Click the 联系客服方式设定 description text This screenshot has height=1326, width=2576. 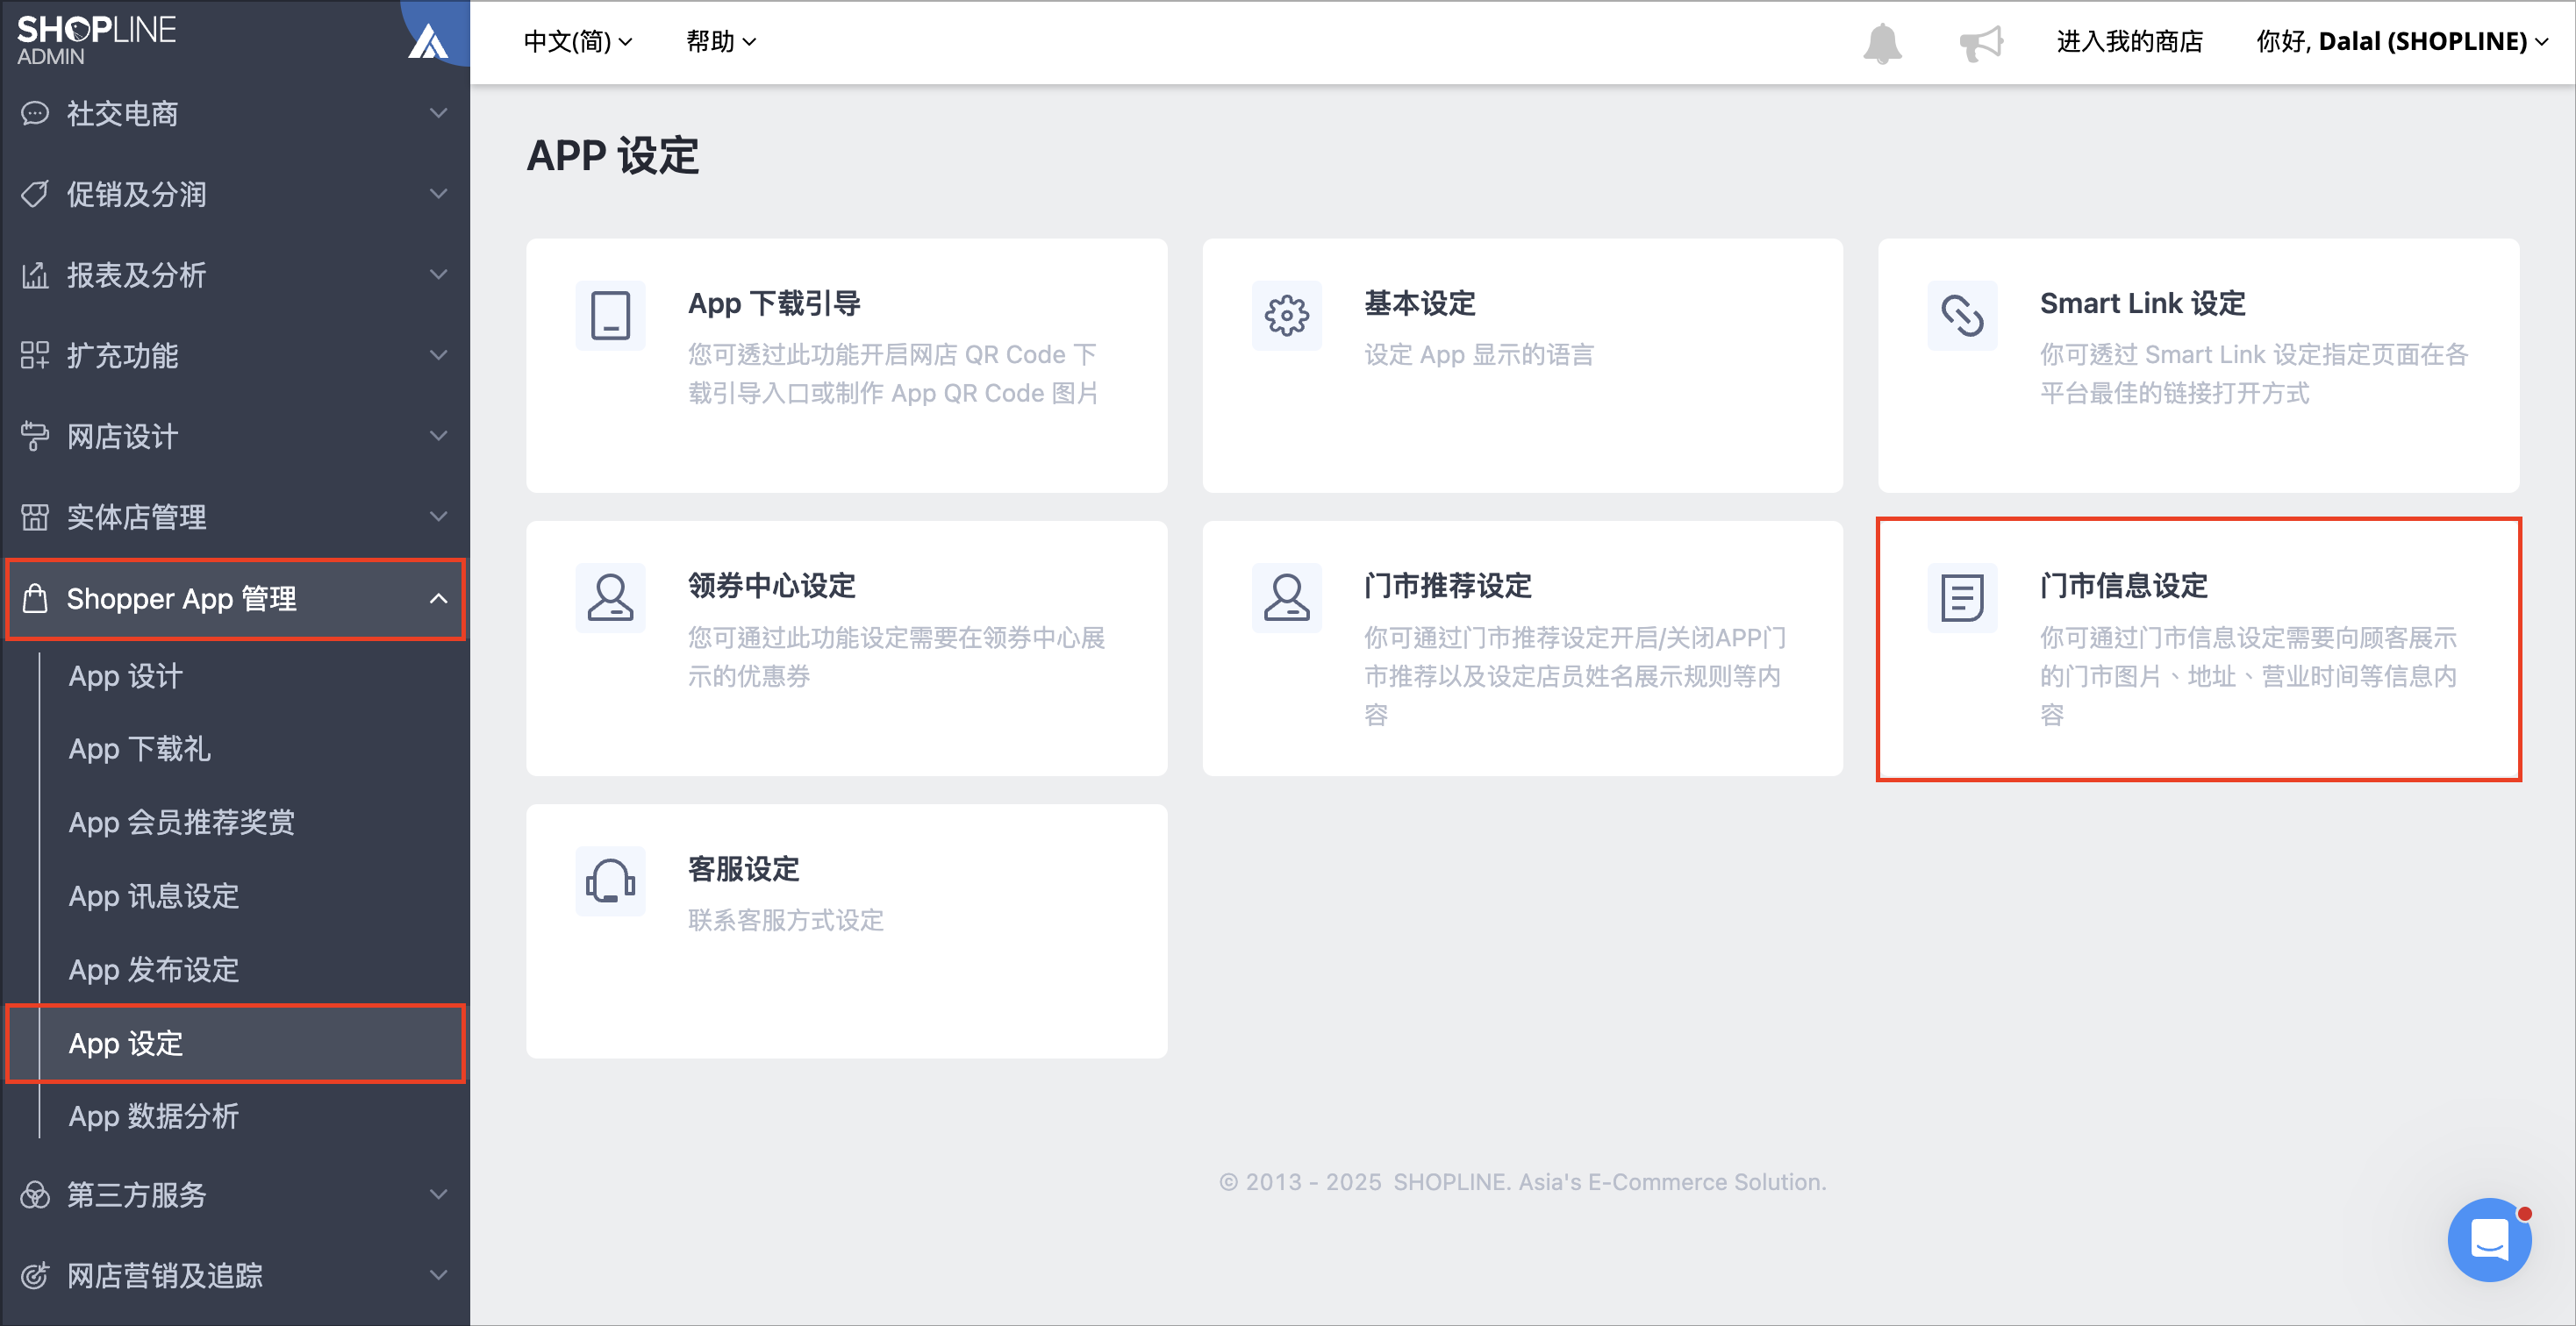pyautogui.click(x=786, y=919)
